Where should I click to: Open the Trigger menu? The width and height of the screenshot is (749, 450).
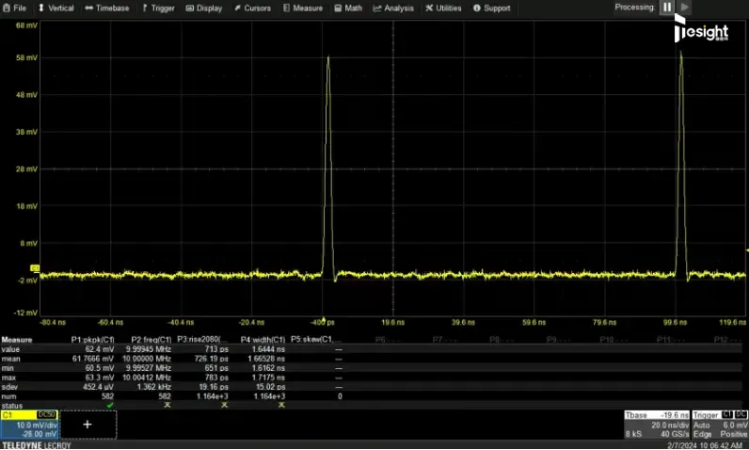(x=158, y=8)
